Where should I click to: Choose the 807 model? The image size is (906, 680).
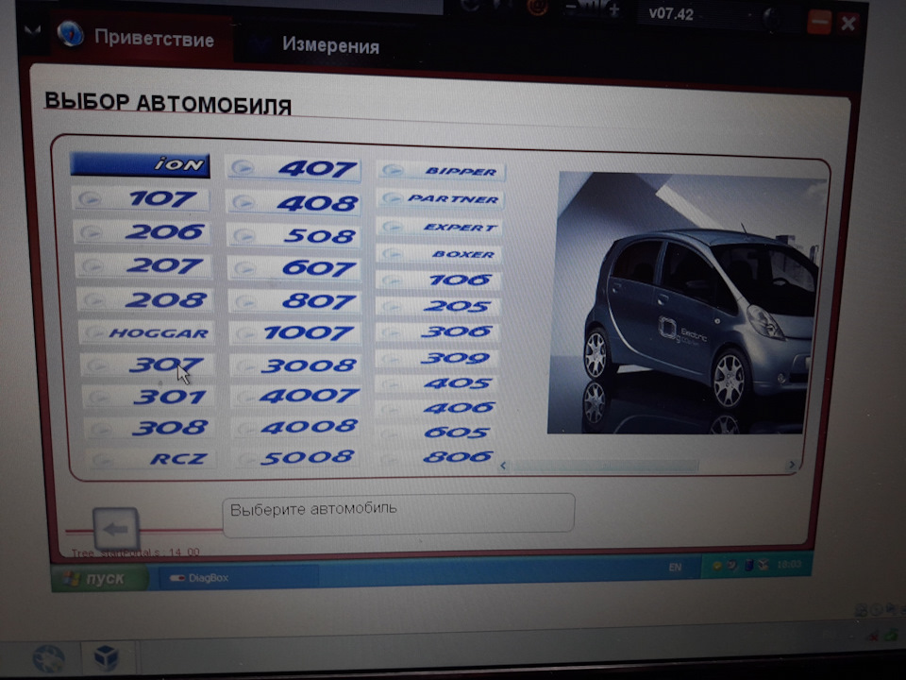point(294,301)
